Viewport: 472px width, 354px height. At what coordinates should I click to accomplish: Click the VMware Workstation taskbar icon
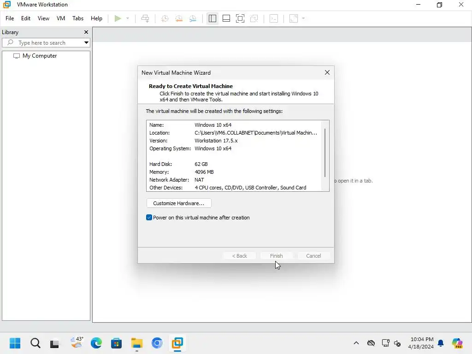tap(177, 343)
